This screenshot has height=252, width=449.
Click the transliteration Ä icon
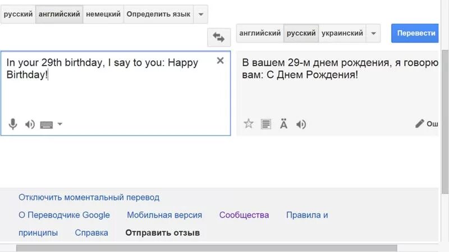[x=283, y=124]
